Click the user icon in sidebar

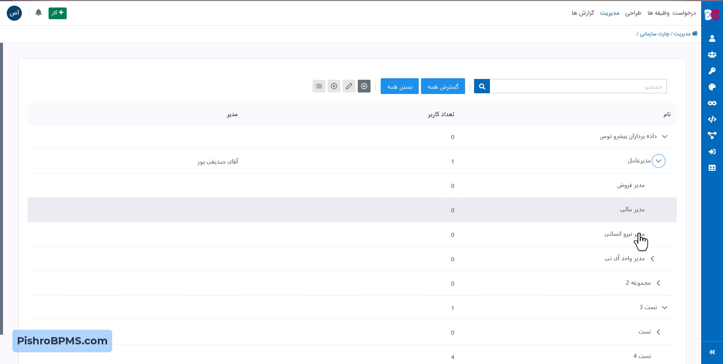(x=712, y=38)
